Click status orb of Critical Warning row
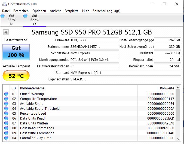 pos(6,94)
